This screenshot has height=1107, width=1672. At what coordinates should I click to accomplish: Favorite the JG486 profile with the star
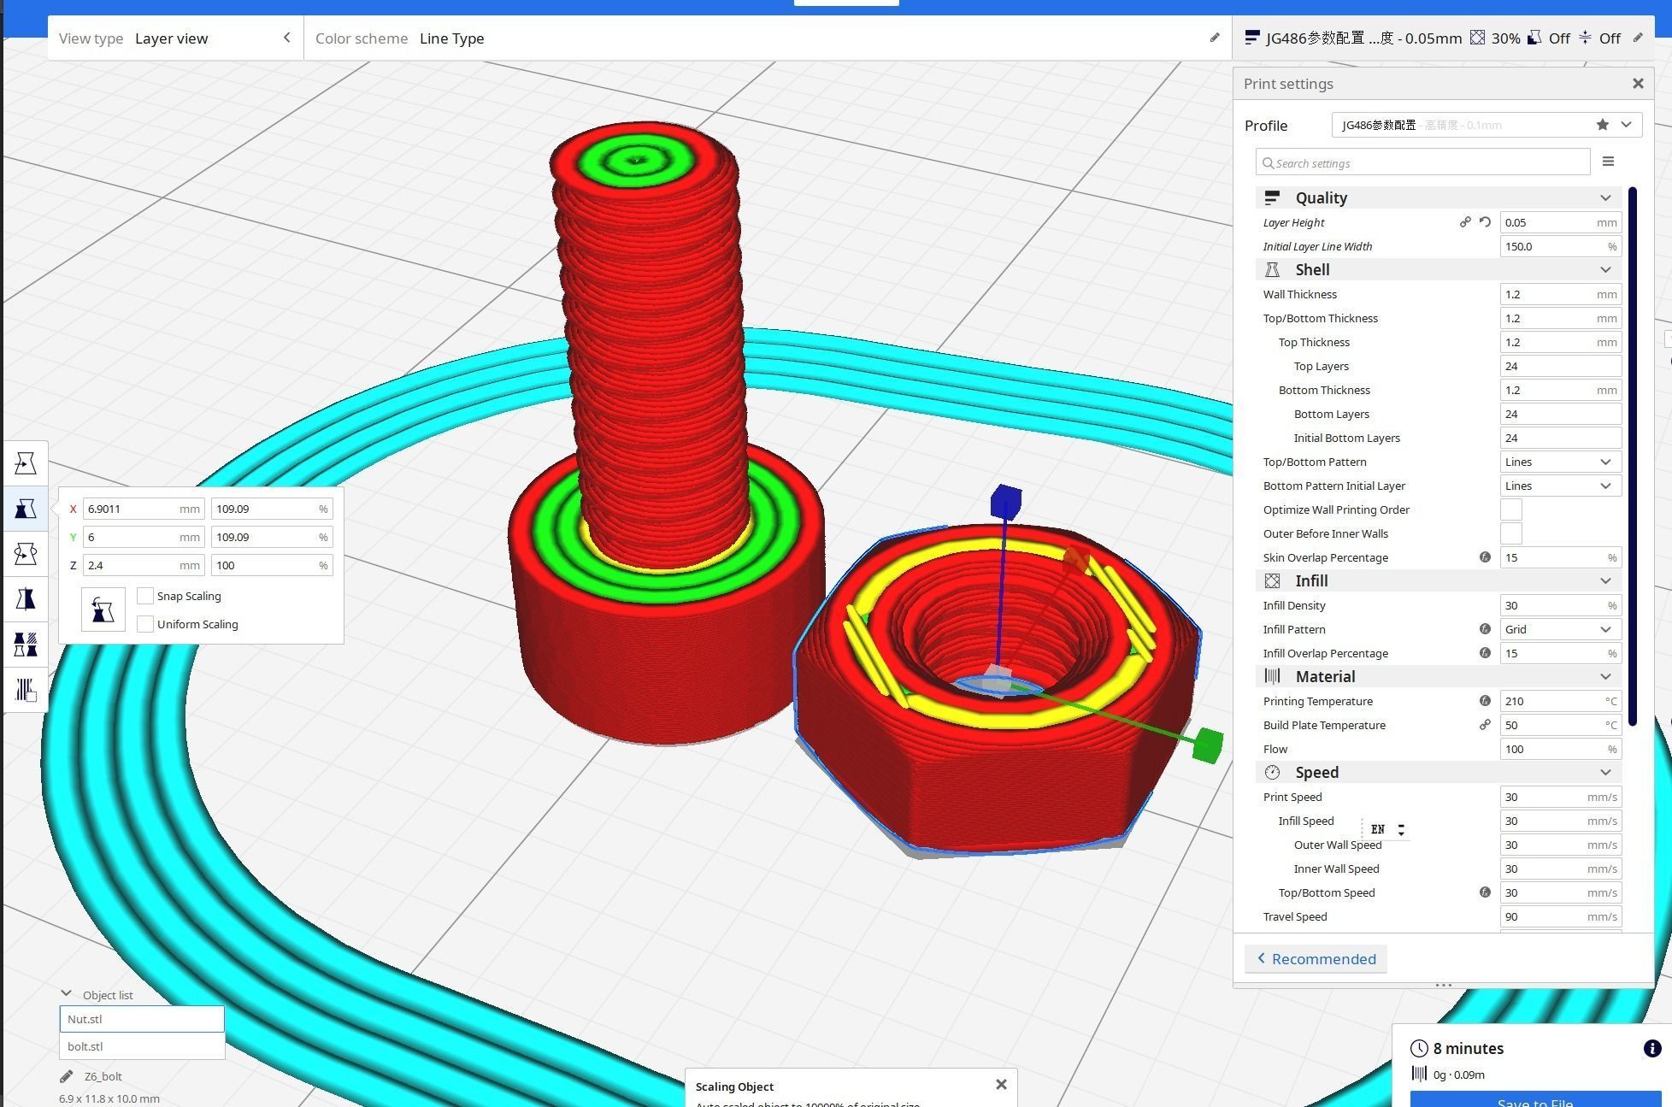click(1601, 125)
